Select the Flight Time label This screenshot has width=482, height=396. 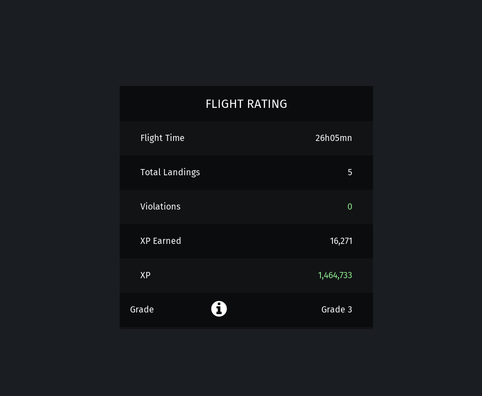[x=162, y=138]
